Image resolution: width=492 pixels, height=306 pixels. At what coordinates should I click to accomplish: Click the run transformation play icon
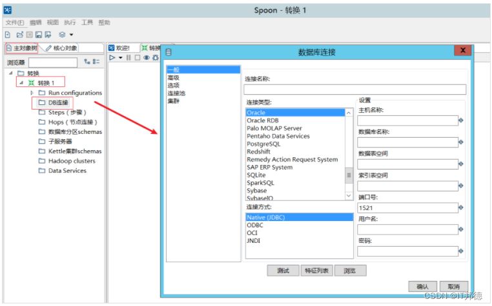(112, 58)
